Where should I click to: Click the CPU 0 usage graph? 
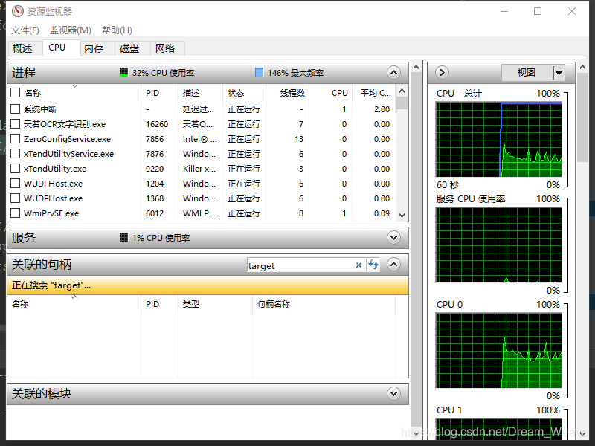point(499,350)
